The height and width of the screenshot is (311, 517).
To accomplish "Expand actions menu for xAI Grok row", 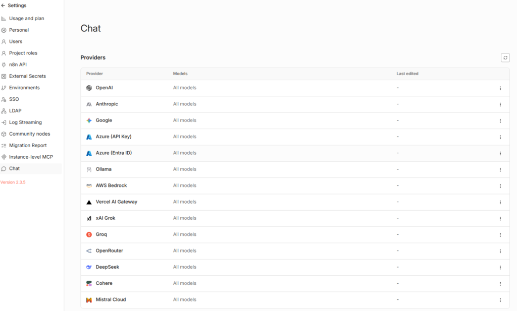I will point(500,219).
